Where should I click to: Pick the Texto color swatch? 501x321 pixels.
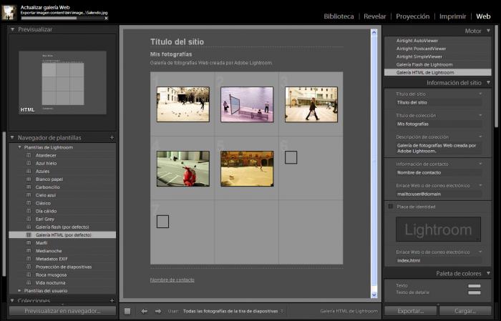click(x=473, y=286)
